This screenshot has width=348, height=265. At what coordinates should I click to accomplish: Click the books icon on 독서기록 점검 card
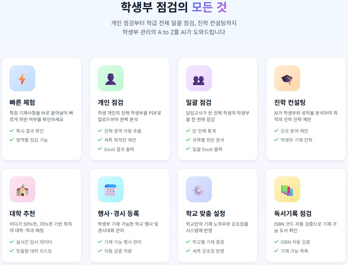(x=287, y=189)
